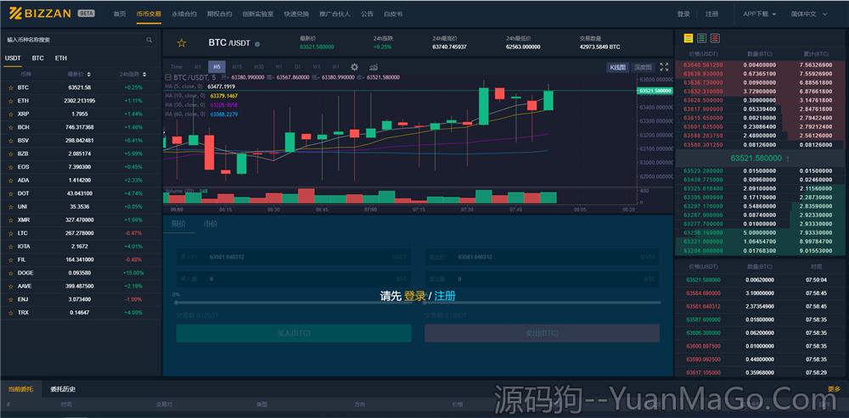Click the star next to EOS row
849x418 pixels.
pos(10,167)
